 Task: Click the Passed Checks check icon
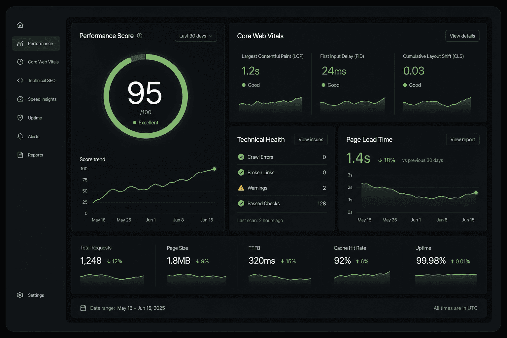241,203
